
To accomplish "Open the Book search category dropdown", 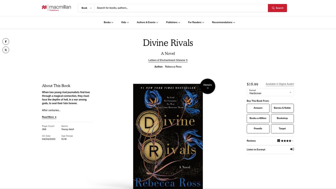I will (86, 8).
